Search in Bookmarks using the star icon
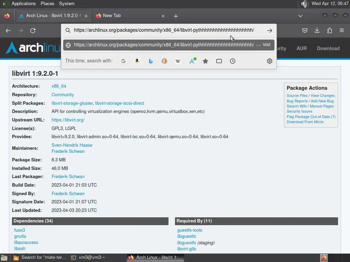The image size is (350, 262). (x=205, y=61)
